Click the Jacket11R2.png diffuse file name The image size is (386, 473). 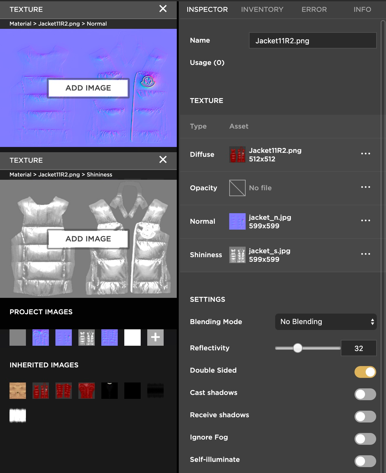275,150
